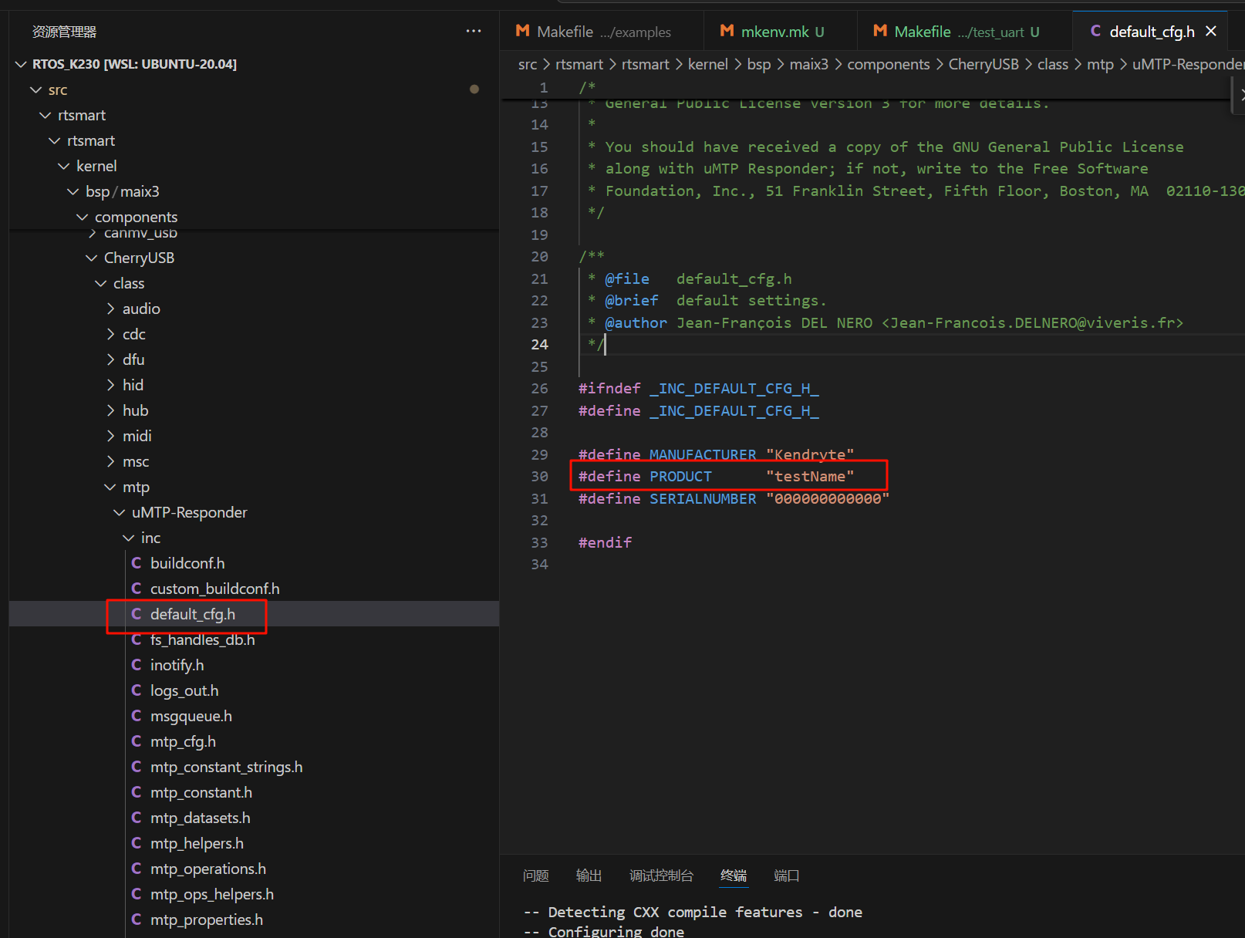Collapse the uMTP-Responder folder

click(x=119, y=512)
